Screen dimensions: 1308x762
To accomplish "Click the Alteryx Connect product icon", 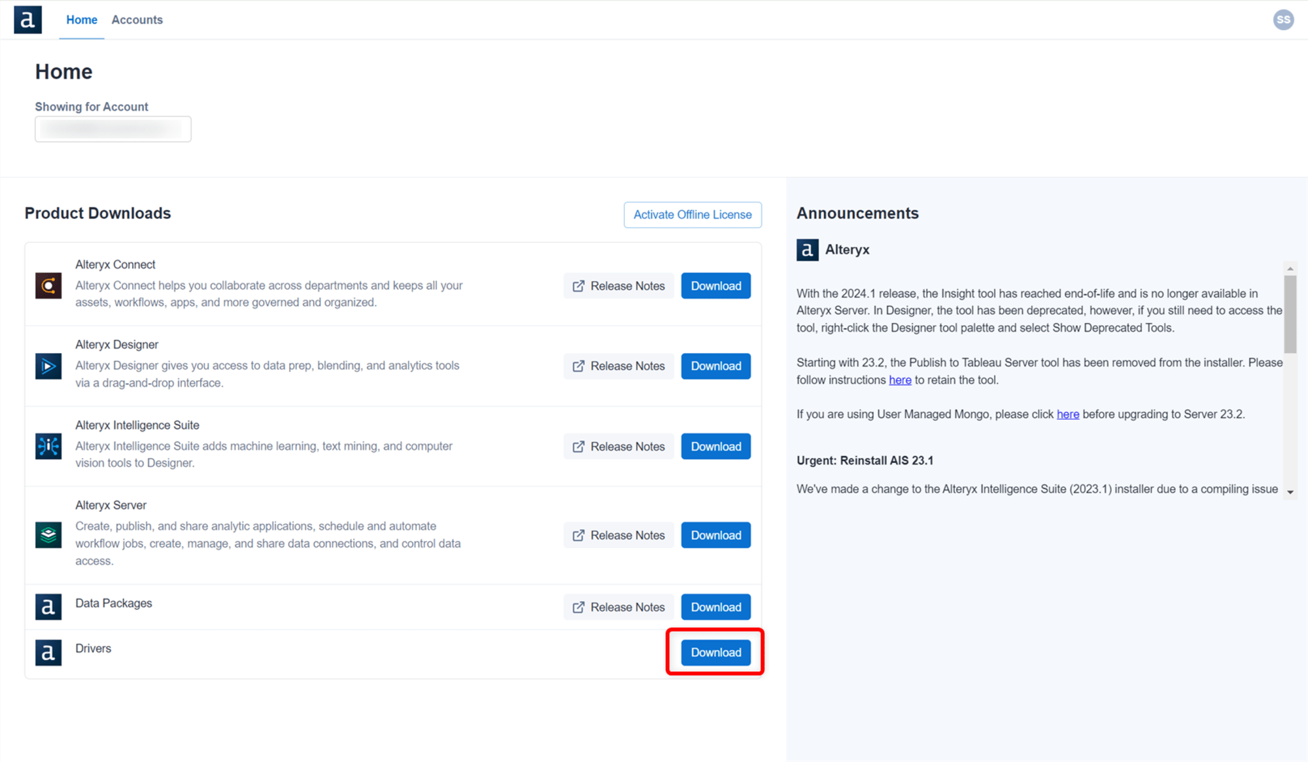I will pos(48,286).
